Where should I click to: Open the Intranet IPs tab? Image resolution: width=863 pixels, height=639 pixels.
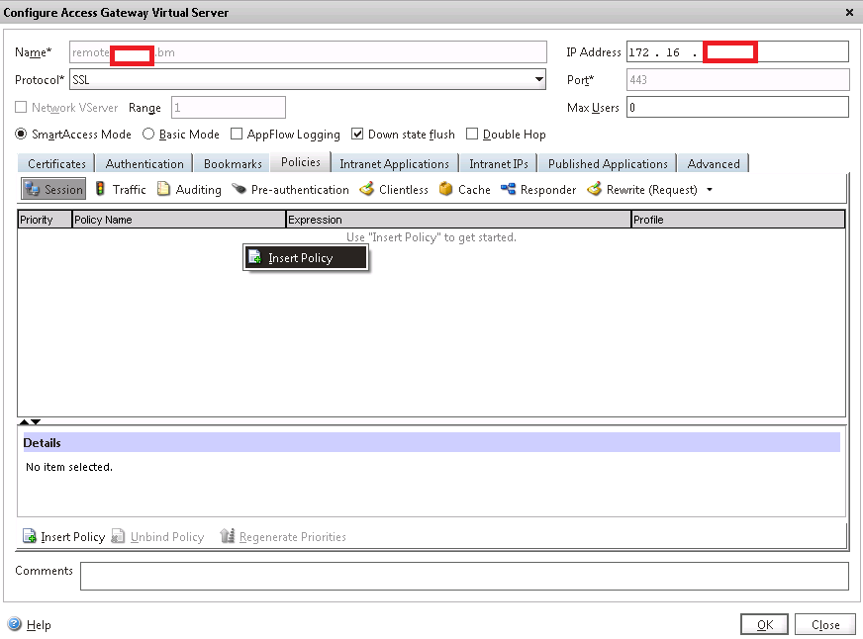coord(499,164)
